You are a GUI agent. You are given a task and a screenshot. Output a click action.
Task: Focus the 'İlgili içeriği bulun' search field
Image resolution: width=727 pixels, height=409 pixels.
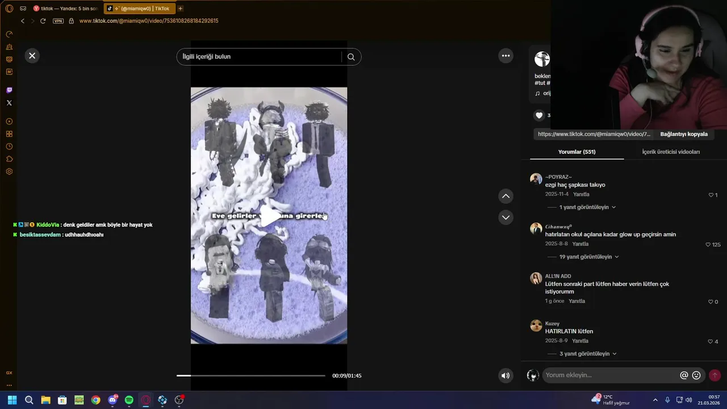pyautogui.click(x=259, y=57)
